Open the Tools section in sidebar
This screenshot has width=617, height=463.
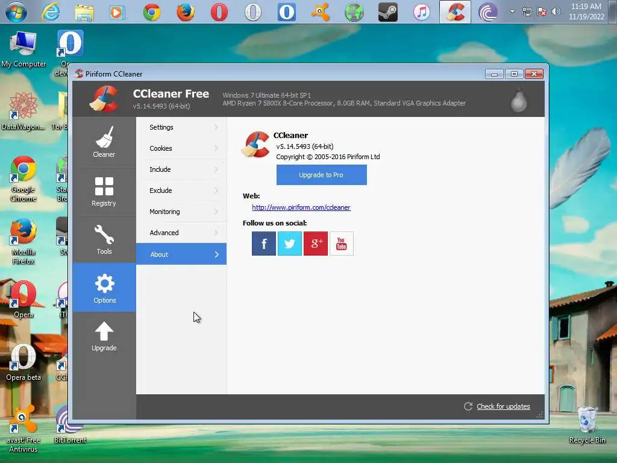click(x=104, y=239)
